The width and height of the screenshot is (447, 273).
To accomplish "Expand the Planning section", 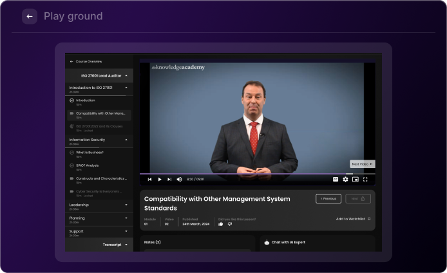I will point(126,218).
